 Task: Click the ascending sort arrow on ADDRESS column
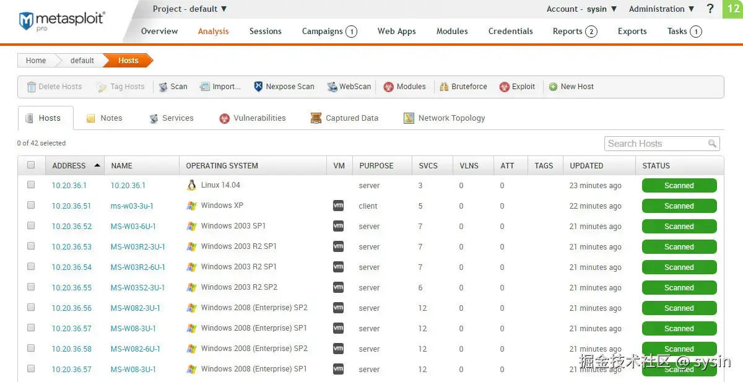[x=97, y=165]
